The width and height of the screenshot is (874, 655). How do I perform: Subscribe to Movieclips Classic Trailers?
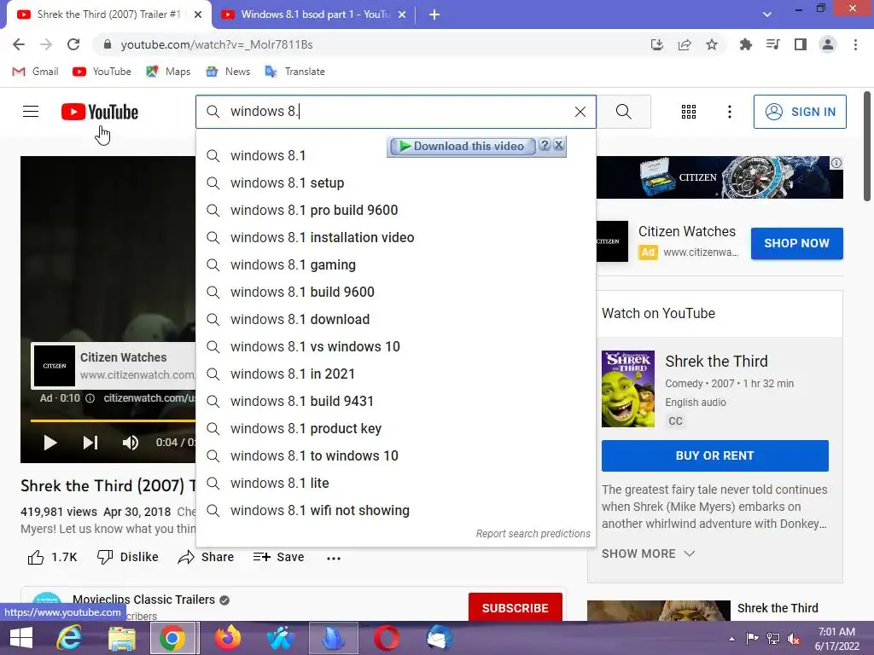tap(515, 607)
